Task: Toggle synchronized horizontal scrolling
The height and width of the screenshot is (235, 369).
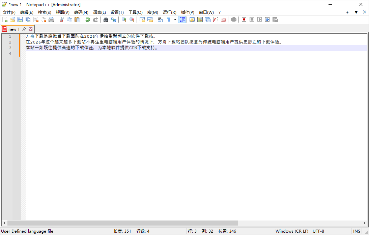Action: pyautogui.click(x=150, y=20)
